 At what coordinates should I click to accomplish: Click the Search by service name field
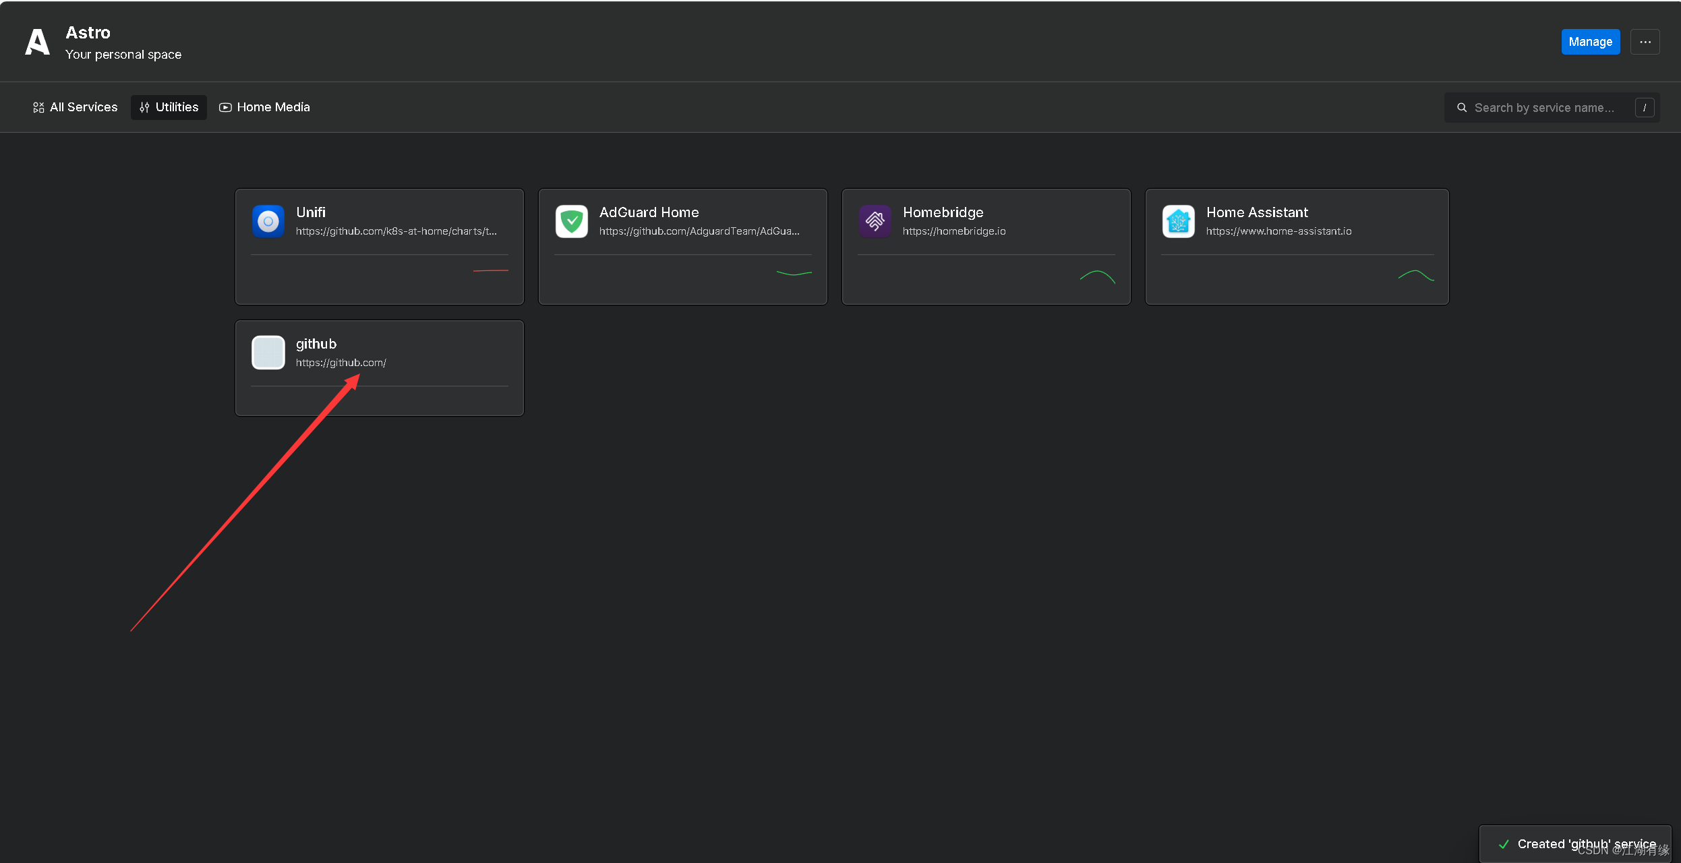(1544, 108)
